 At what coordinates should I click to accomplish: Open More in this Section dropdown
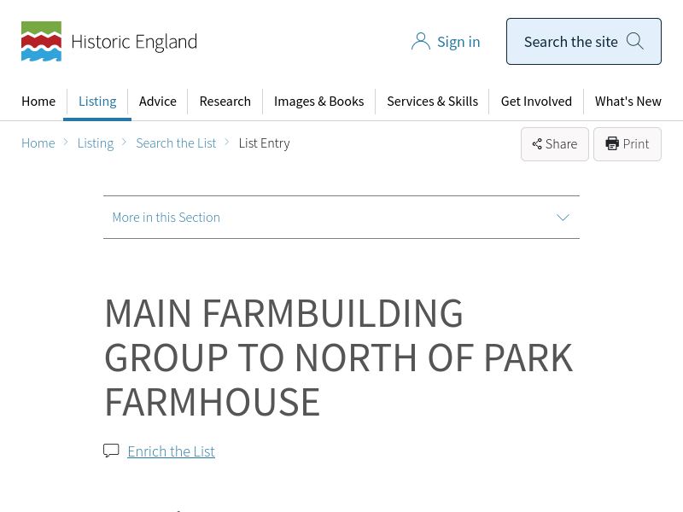pyautogui.click(x=166, y=218)
